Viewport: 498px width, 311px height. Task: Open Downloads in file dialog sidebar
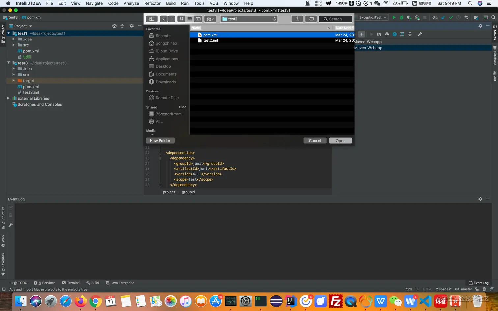tap(166, 82)
